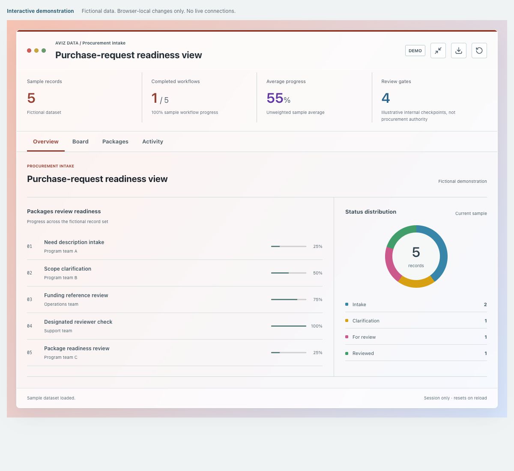The width and height of the screenshot is (514, 471).
Task: Select Designated reviewer check row
Action: point(175,326)
